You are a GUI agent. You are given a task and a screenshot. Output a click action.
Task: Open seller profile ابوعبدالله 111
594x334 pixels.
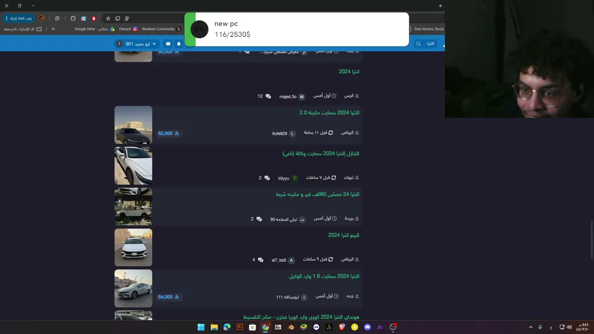pos(292,297)
